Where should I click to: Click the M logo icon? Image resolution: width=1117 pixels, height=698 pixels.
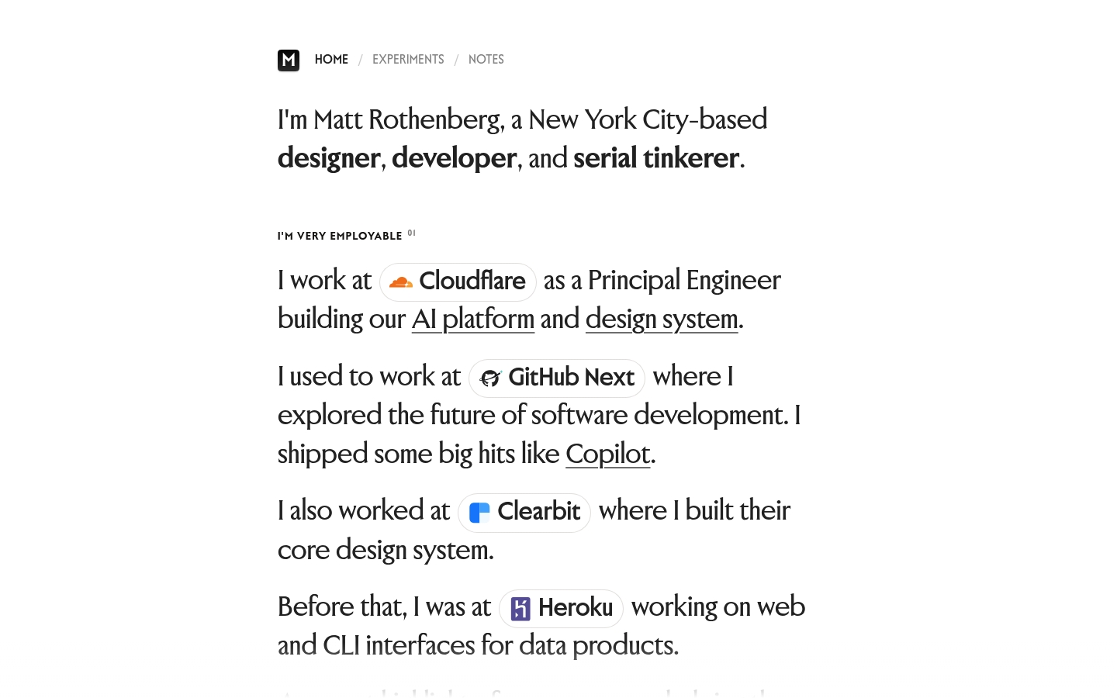pos(289,60)
